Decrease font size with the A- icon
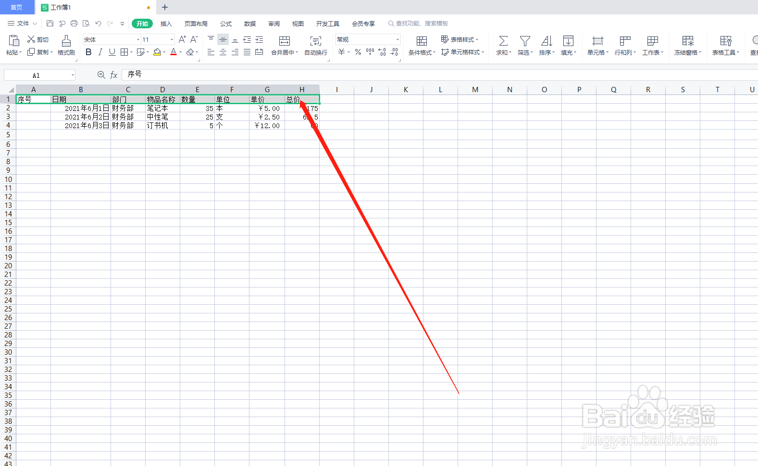The height and width of the screenshot is (466, 758). pos(194,39)
